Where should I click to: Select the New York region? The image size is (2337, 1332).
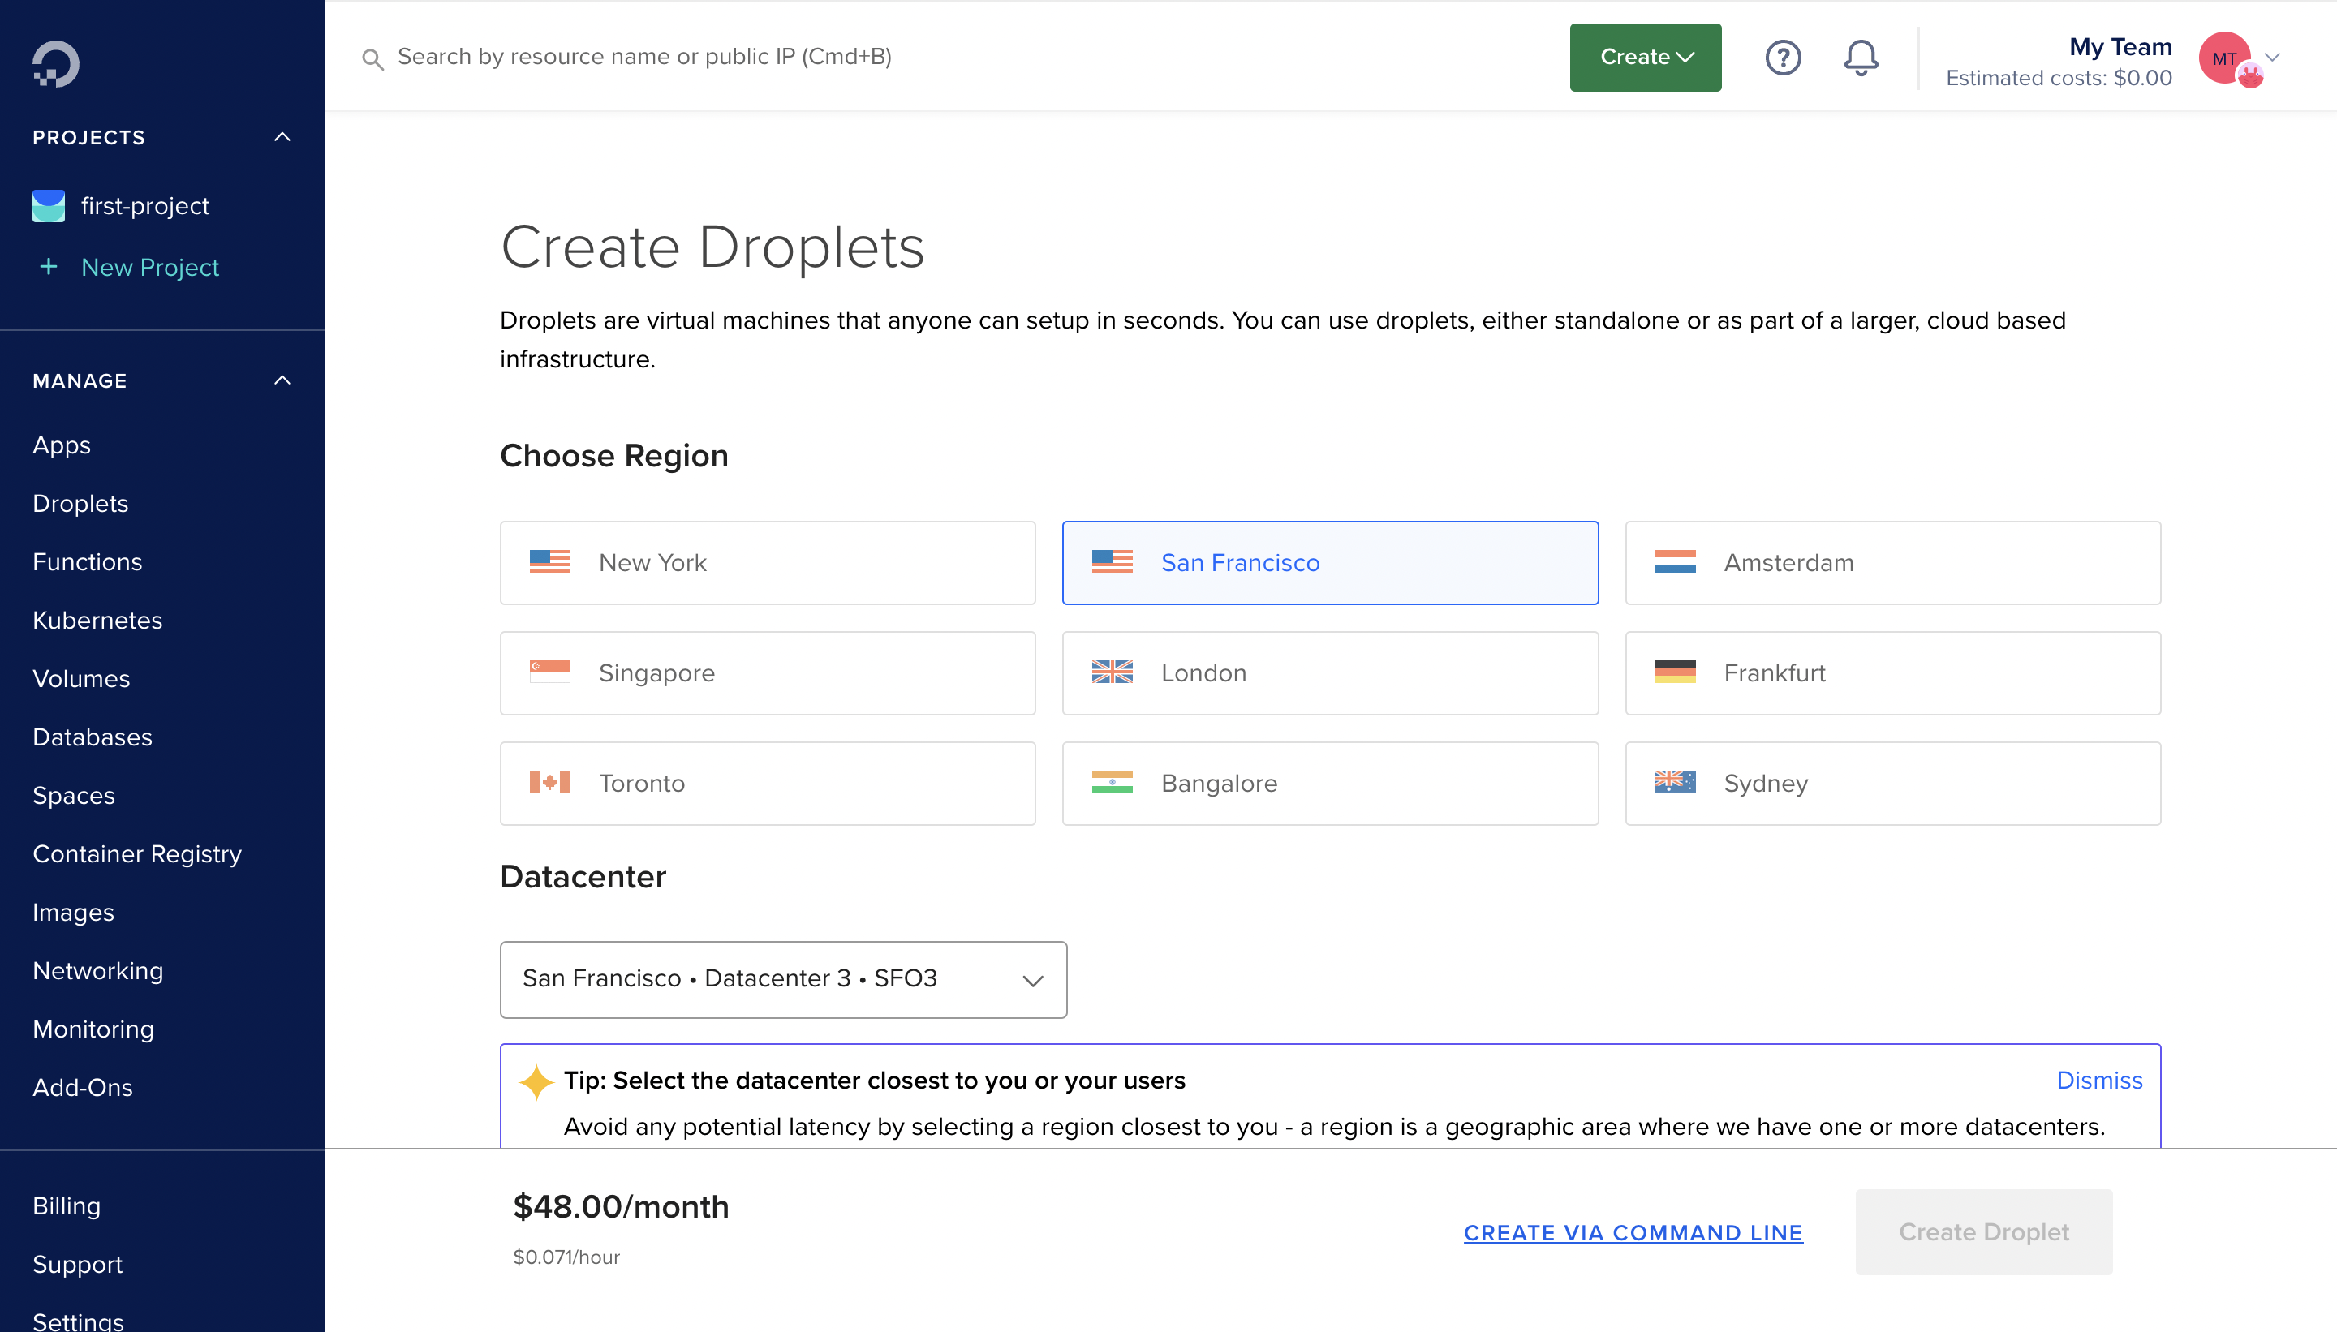tap(767, 563)
